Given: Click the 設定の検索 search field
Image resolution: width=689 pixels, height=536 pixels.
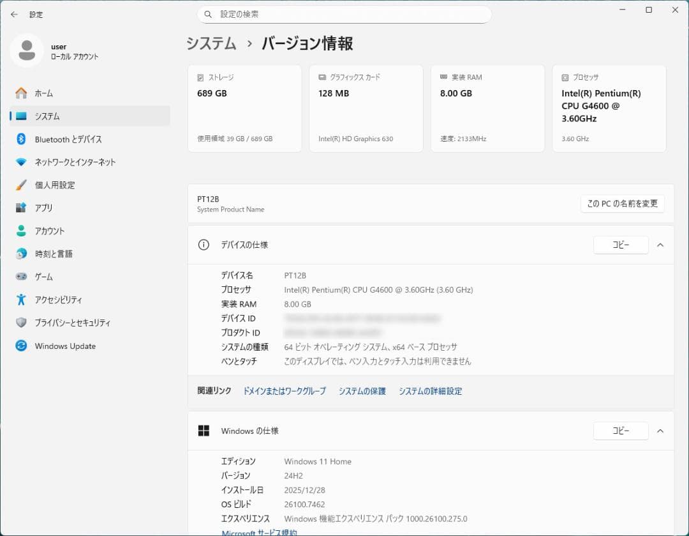Looking at the screenshot, I should click(x=344, y=13).
